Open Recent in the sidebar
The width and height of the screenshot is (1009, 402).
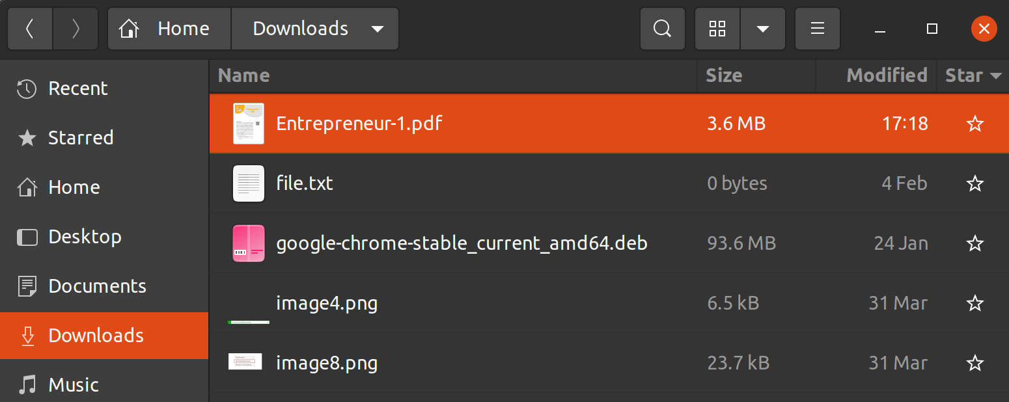(78, 88)
